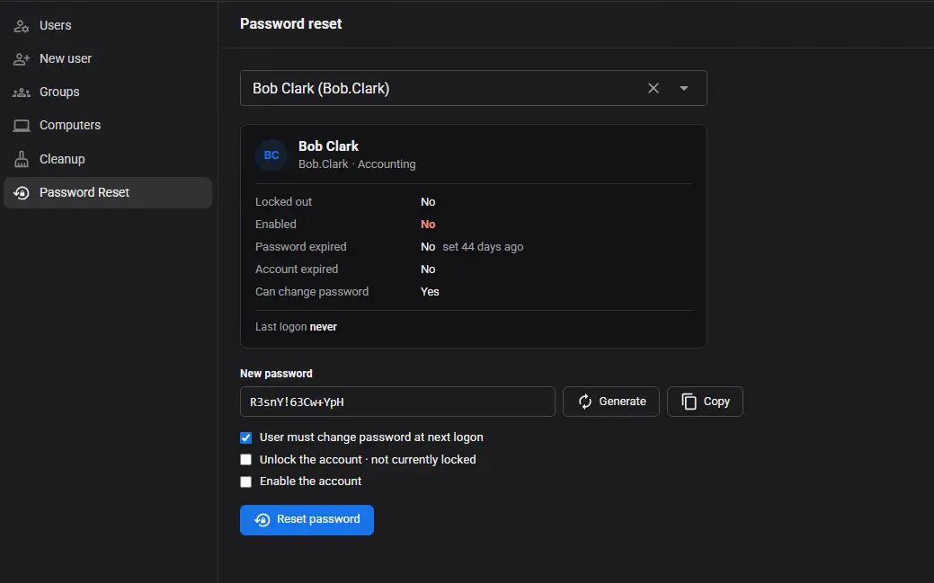934x583 pixels.
Task: Open the Computers section
Action: point(108,126)
